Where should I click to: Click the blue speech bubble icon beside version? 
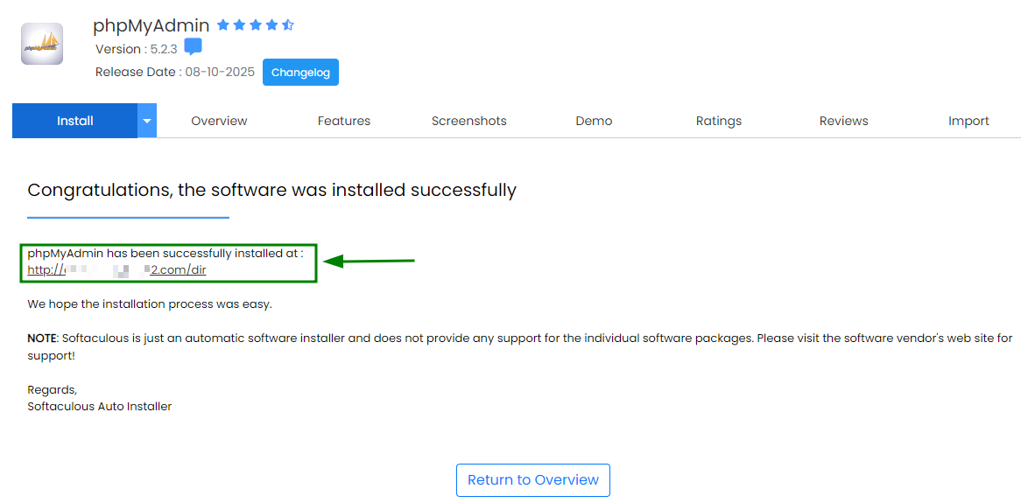point(193,47)
